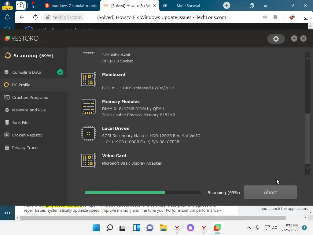The height and width of the screenshot is (235, 313).
Task: Close the Solved How to Fix tab
Action: coord(154,6)
